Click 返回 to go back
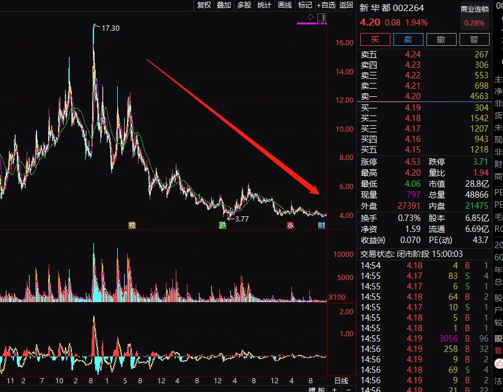This screenshot has height=392, width=503. pyautogui.click(x=346, y=5)
